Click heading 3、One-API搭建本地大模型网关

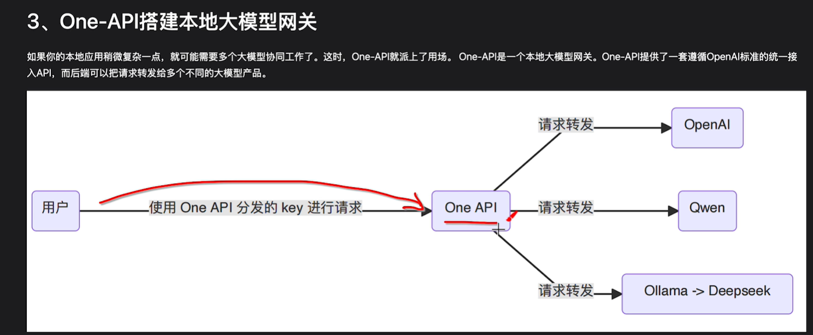172,22
